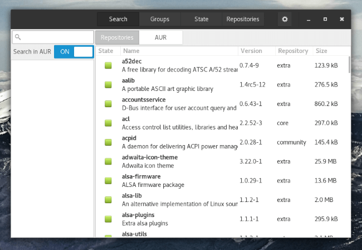Viewport: 362px width, 250px height.
Task: Click the 860.2 kB size cell
Action: [x=326, y=104]
